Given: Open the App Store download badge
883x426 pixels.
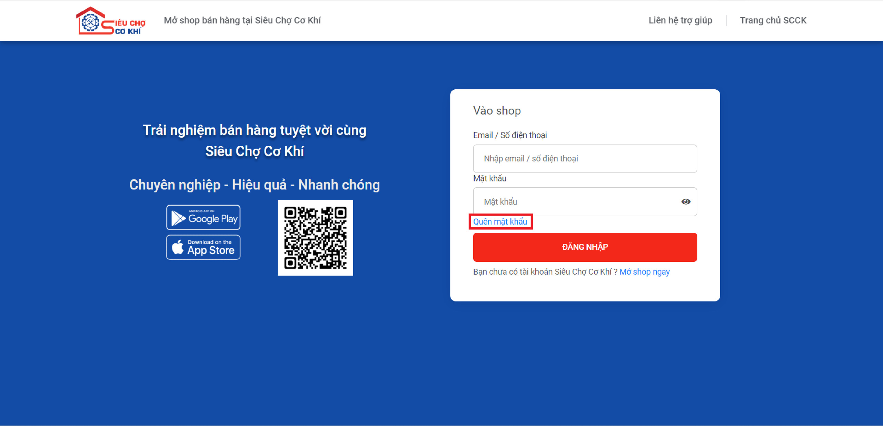Looking at the screenshot, I should tap(203, 247).
